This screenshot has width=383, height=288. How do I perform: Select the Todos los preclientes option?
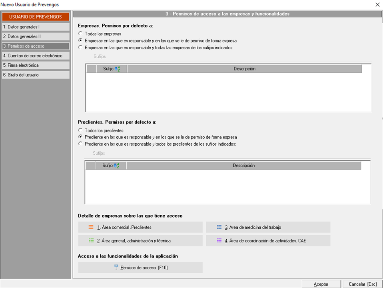click(x=80, y=130)
